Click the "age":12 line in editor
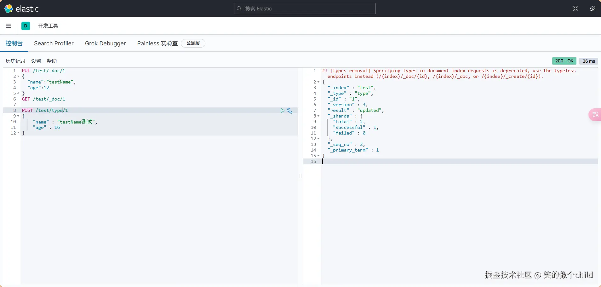 coord(38,88)
